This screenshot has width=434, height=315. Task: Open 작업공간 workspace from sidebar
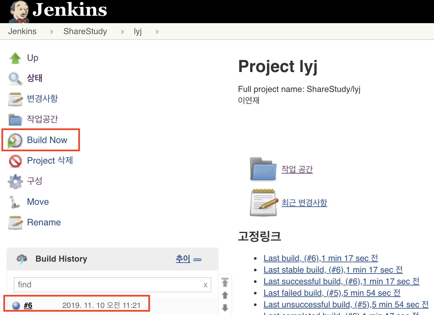pos(42,119)
